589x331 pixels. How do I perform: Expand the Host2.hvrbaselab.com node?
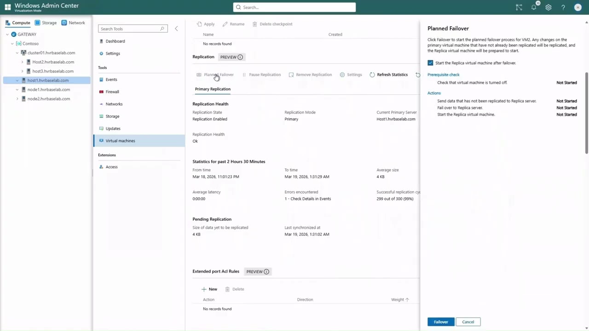(22, 62)
